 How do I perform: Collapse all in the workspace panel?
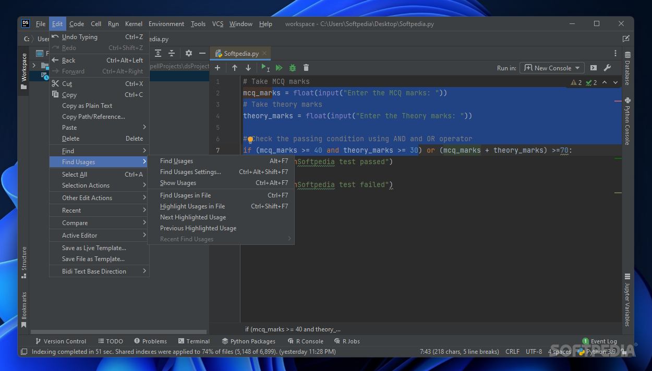pos(172,53)
